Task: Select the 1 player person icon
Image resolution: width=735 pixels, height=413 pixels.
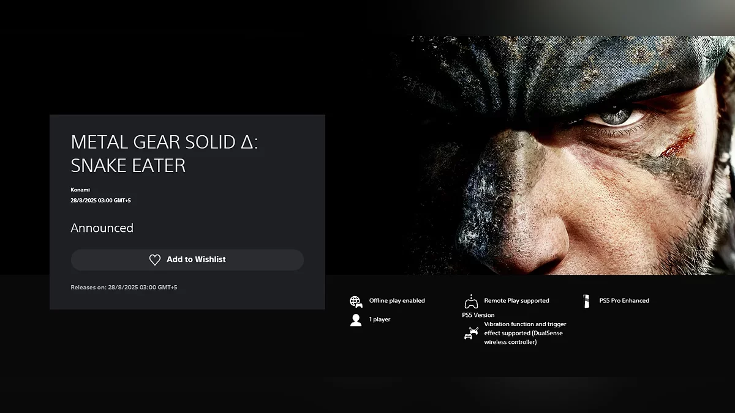Action: pos(356,320)
